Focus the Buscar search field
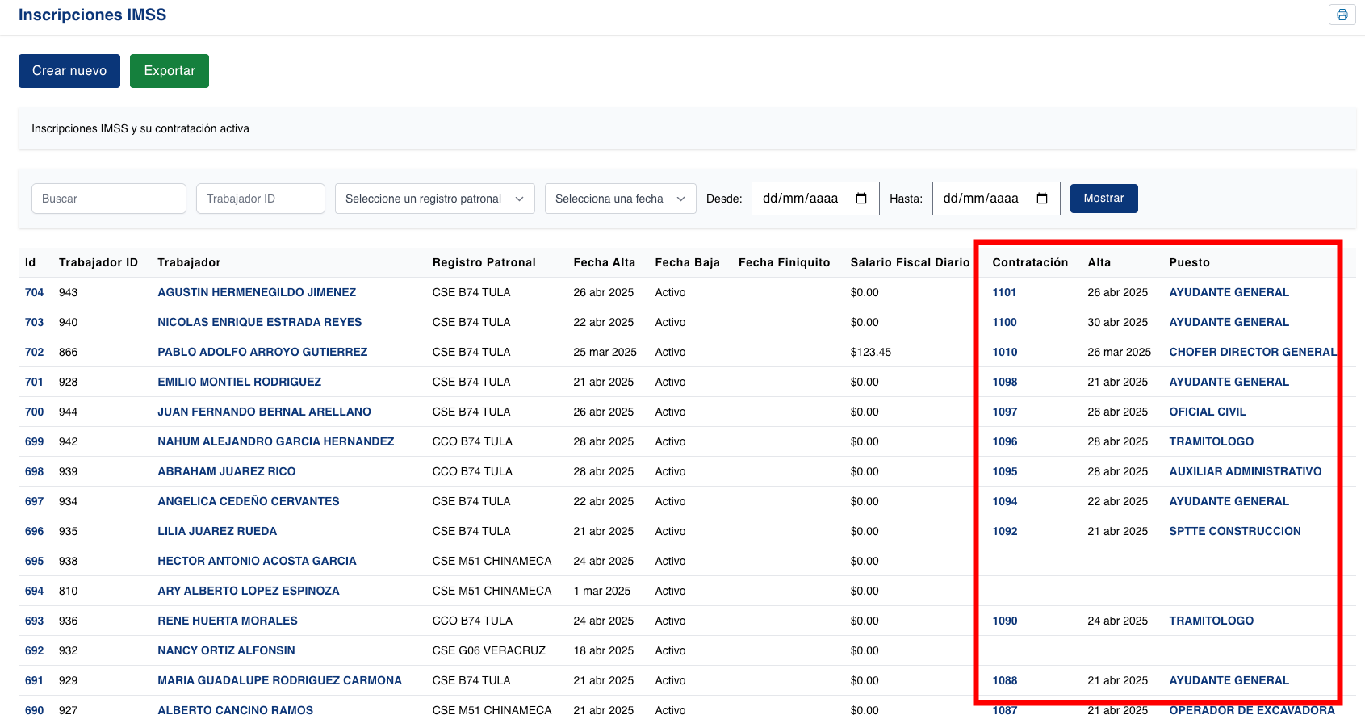Screen dimensions: 1365x715 pyautogui.click(x=109, y=199)
